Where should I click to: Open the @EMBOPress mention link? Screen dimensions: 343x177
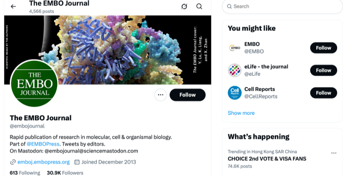[43, 144]
